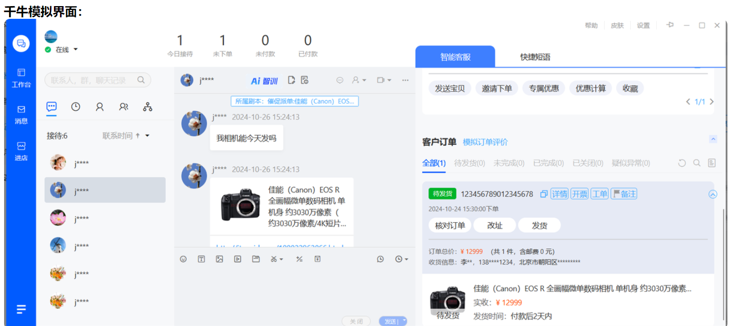731x326 pixels.
Task: Click the 开票 invoice link
Action: tap(579, 194)
